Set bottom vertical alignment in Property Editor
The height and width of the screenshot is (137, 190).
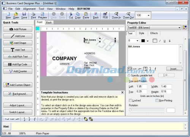[x=155, y=69]
